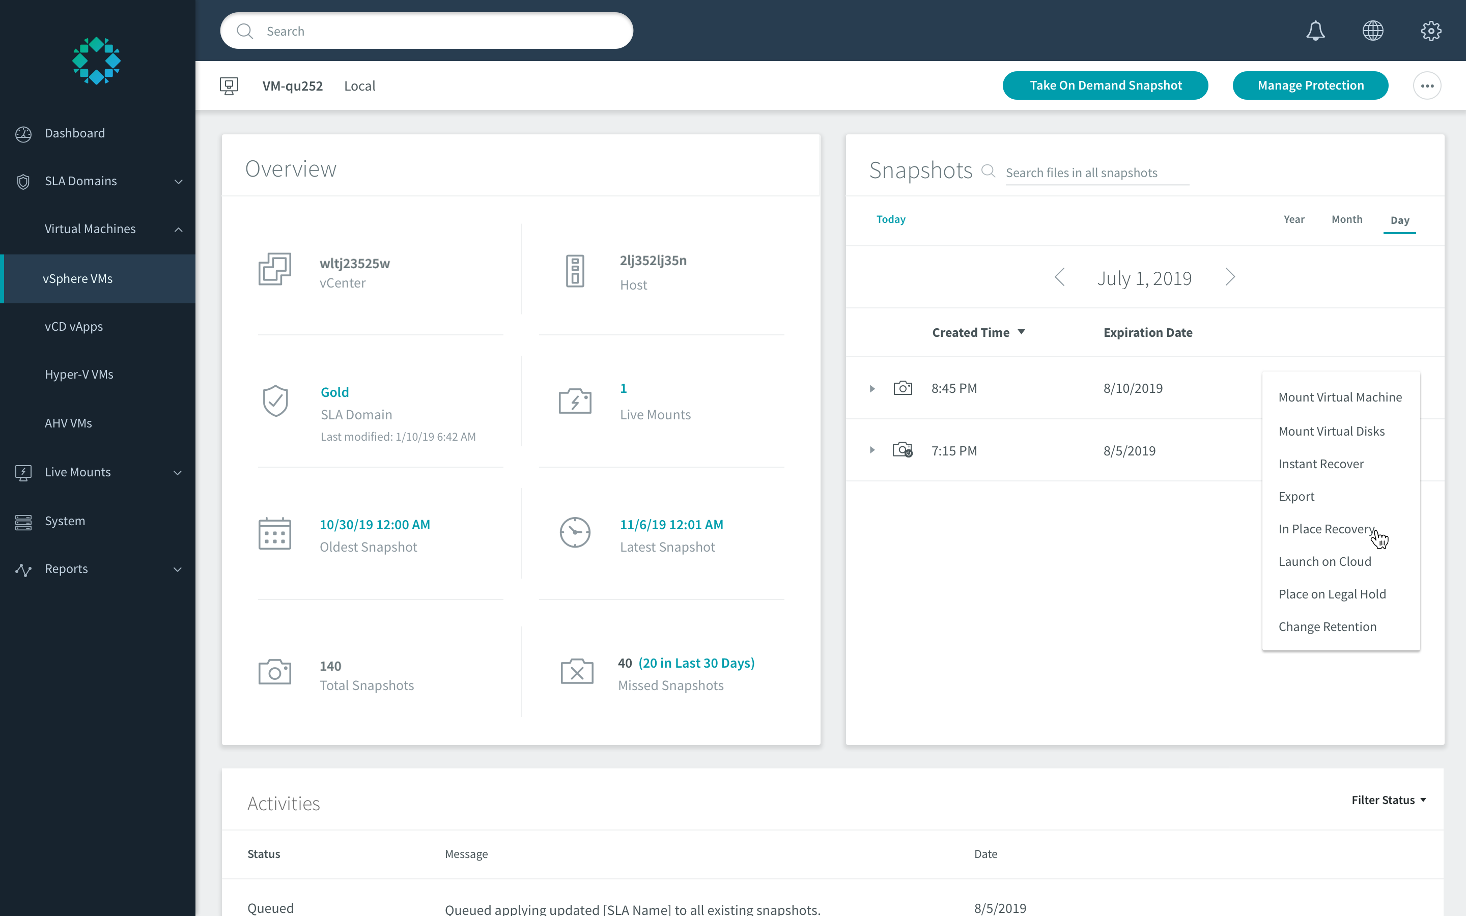Open the ellipsis overflow menu

pyautogui.click(x=1427, y=85)
